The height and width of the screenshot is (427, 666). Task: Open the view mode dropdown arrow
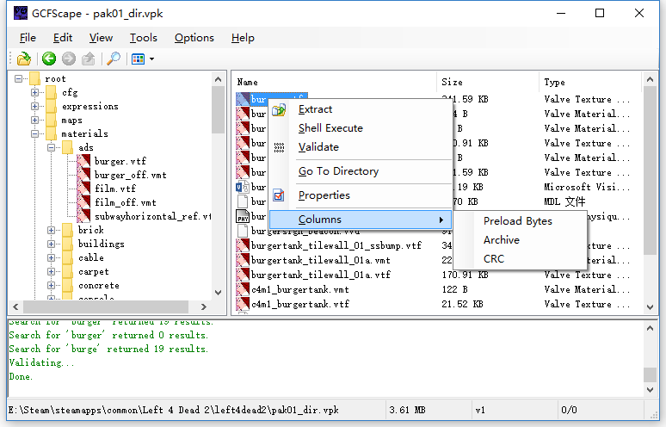pyautogui.click(x=151, y=59)
